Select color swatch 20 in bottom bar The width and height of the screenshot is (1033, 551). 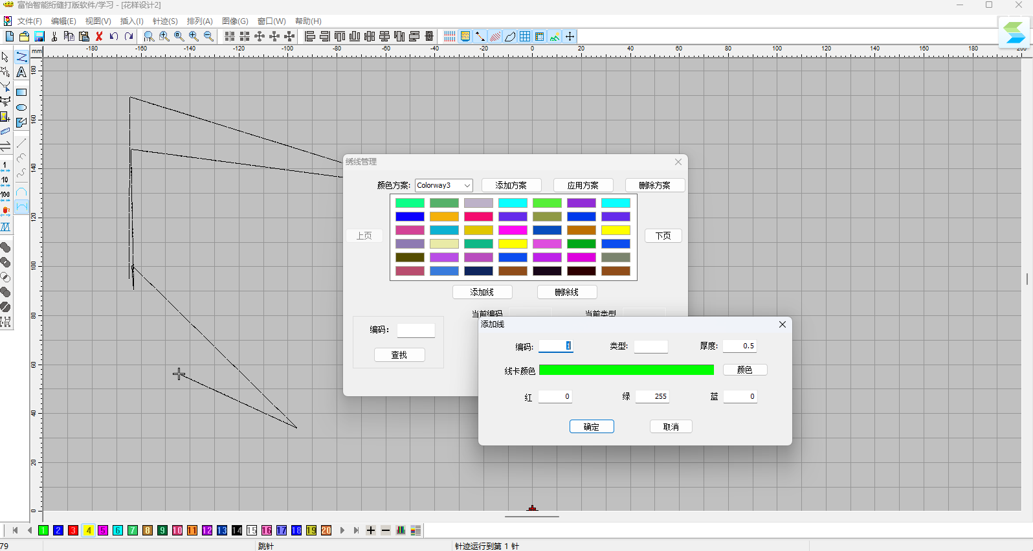[x=326, y=530]
